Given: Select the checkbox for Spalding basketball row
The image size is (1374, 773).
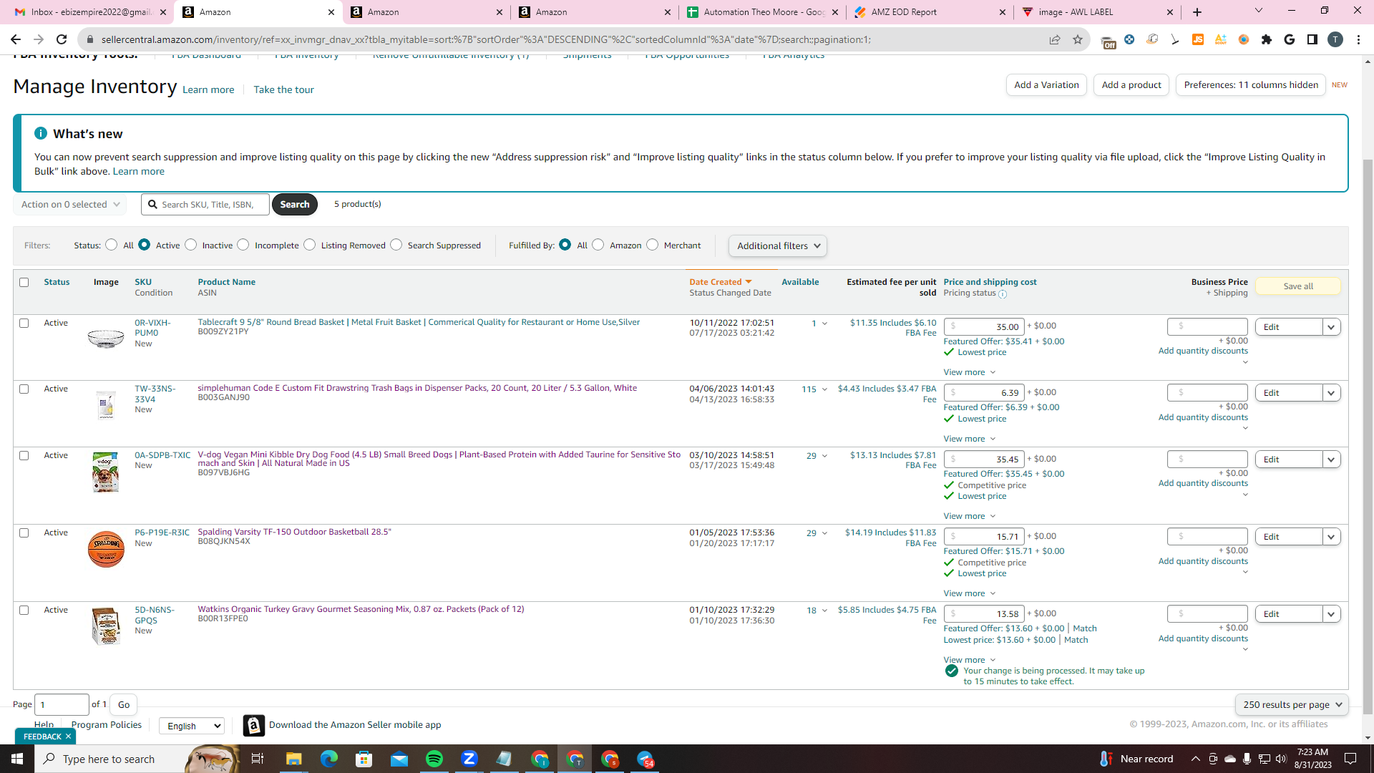Looking at the screenshot, I should (24, 533).
